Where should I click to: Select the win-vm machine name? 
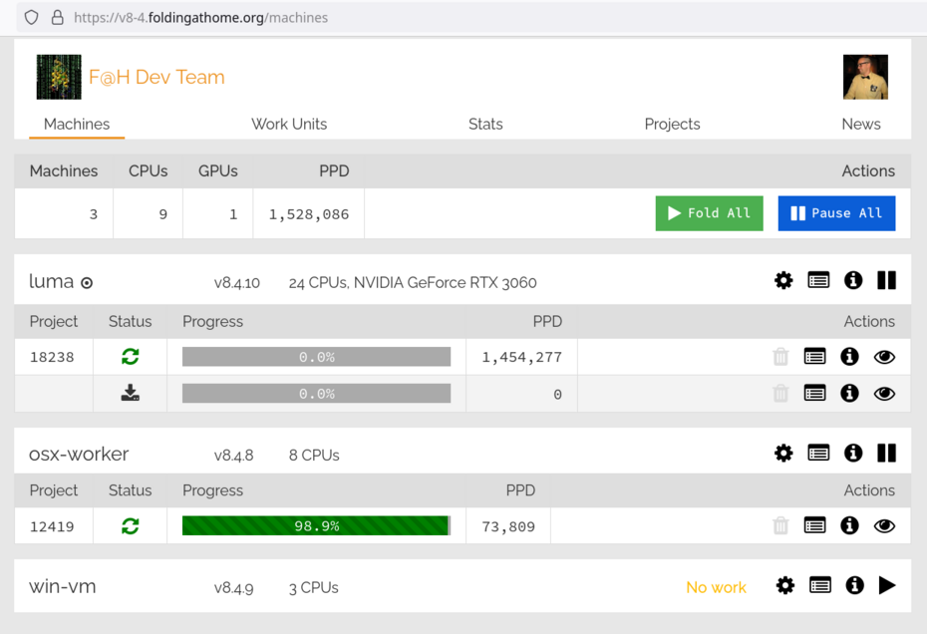[x=62, y=587]
